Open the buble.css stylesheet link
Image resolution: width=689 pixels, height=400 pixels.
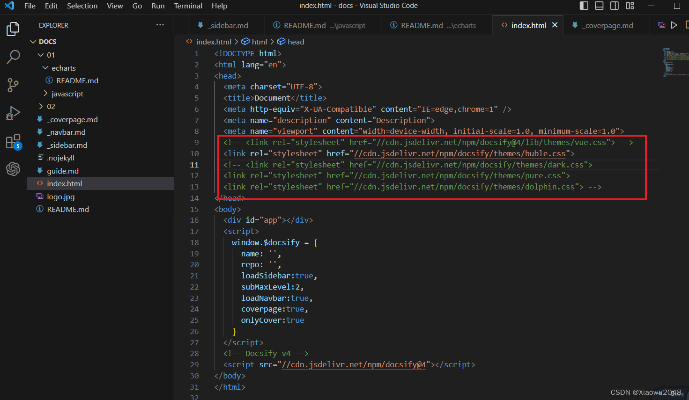[x=460, y=153]
